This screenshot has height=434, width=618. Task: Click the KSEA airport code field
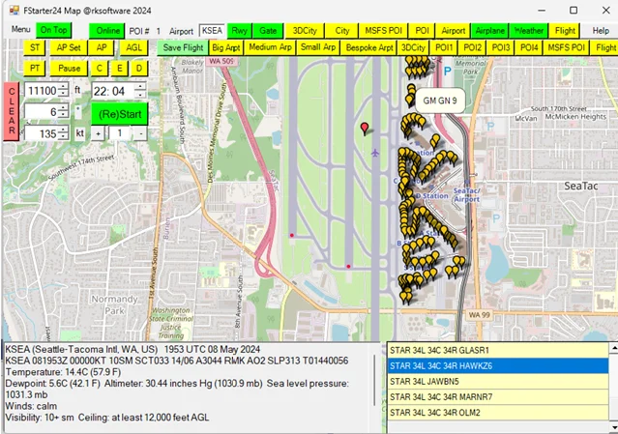point(212,30)
